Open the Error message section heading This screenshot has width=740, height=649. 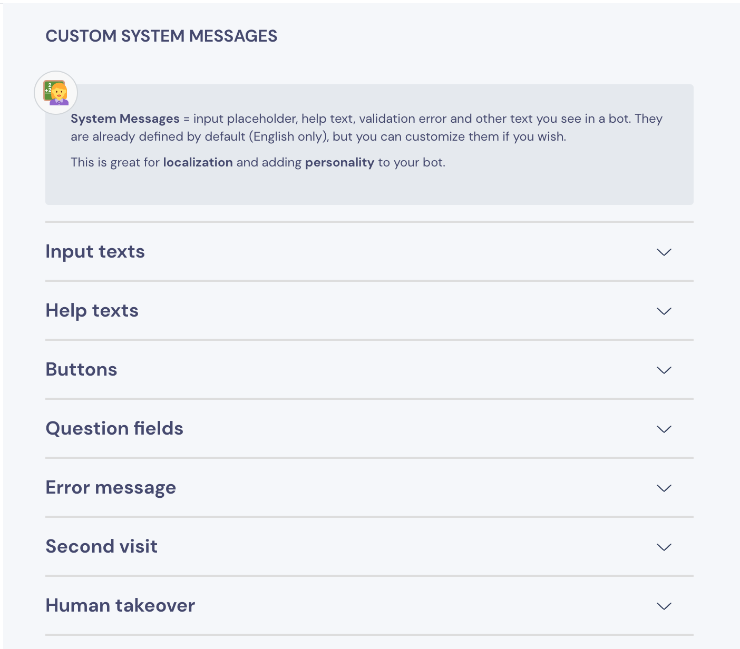tap(111, 488)
